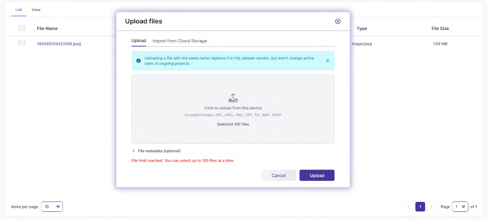The height and width of the screenshot is (220, 488).
Task: Click the Accepted formats text line
Action: (x=233, y=115)
